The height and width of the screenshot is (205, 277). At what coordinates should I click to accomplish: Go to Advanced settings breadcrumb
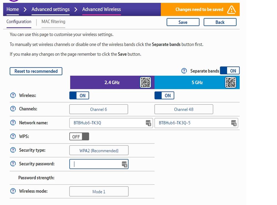(50, 9)
